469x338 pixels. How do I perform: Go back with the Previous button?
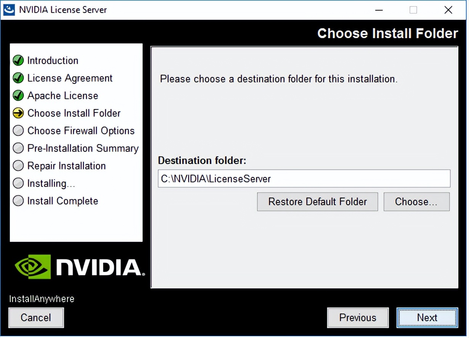click(x=358, y=317)
